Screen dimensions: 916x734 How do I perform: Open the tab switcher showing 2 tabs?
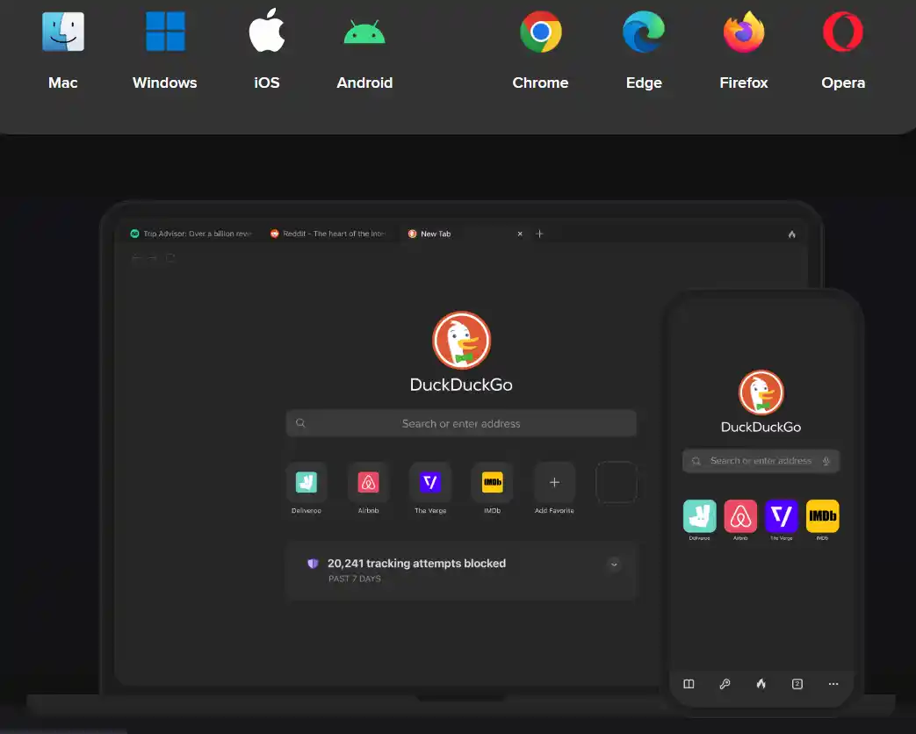click(x=797, y=684)
